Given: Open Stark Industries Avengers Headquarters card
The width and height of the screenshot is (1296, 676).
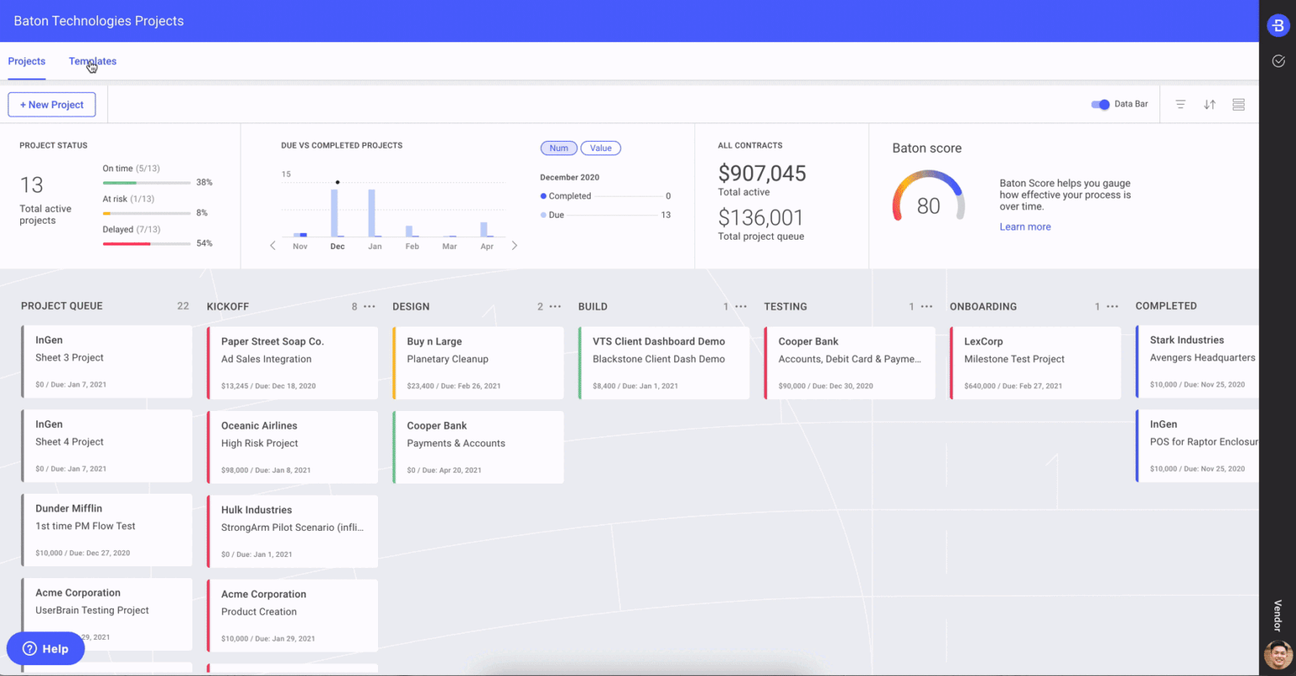Looking at the screenshot, I should 1197,362.
